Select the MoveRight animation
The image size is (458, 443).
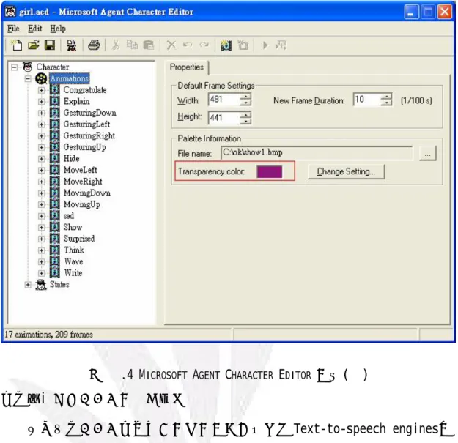pos(83,182)
